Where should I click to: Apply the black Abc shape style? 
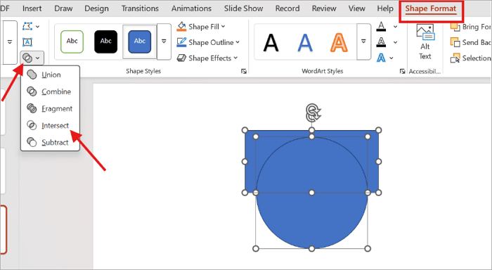click(x=105, y=41)
